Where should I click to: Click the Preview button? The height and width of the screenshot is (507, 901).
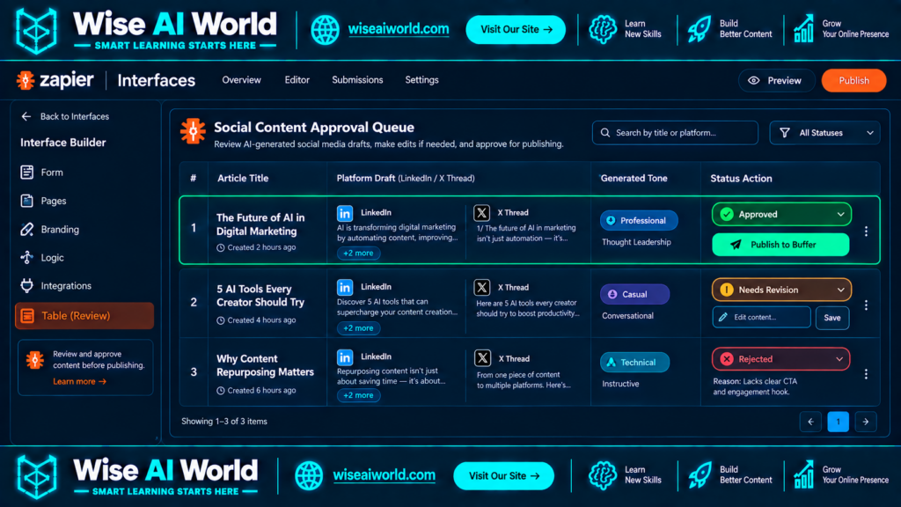click(776, 80)
